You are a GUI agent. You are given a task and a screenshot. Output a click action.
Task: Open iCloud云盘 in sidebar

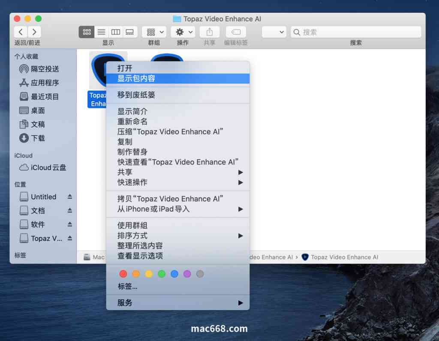(42, 168)
